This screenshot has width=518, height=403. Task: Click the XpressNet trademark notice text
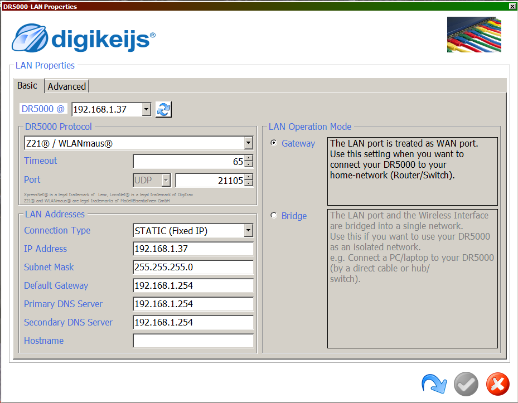(108, 197)
